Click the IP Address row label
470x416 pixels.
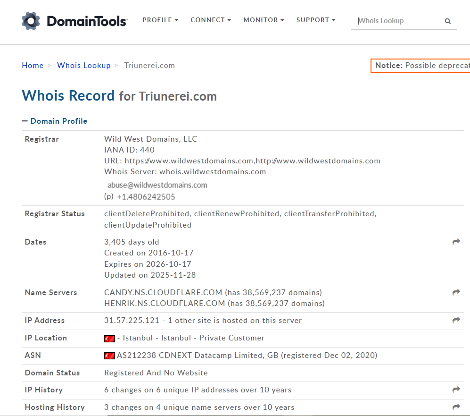click(44, 320)
